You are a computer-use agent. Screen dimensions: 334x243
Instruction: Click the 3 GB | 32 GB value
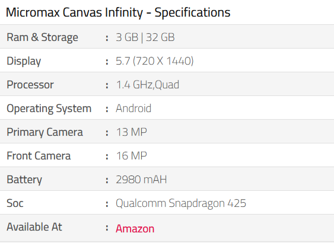[x=145, y=37]
